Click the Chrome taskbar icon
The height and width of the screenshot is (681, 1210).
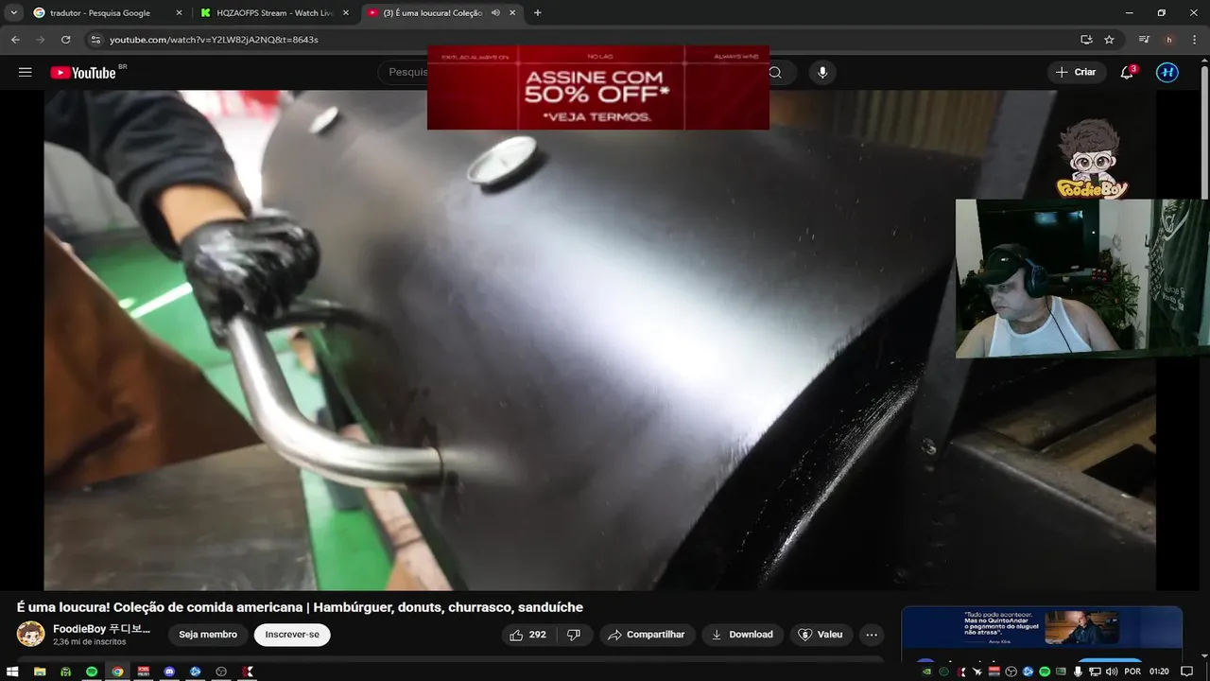click(x=117, y=672)
